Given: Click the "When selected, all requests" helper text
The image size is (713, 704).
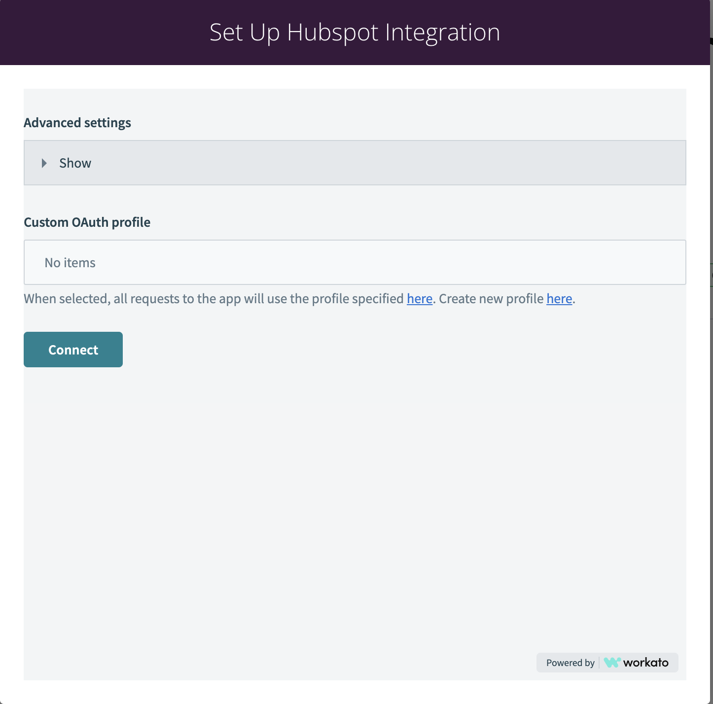Looking at the screenshot, I should pos(214,299).
